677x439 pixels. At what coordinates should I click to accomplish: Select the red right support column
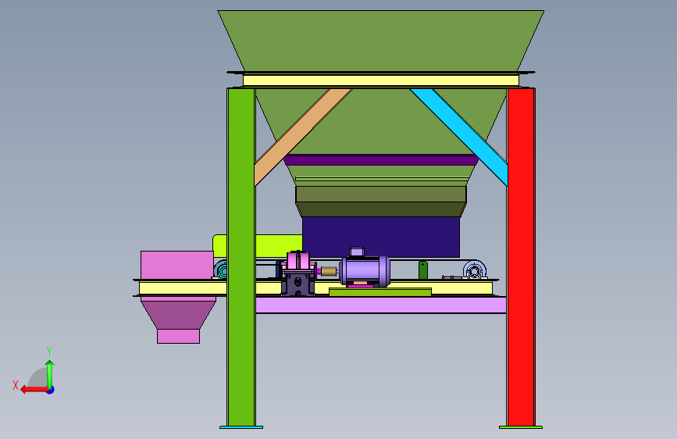tap(521, 257)
